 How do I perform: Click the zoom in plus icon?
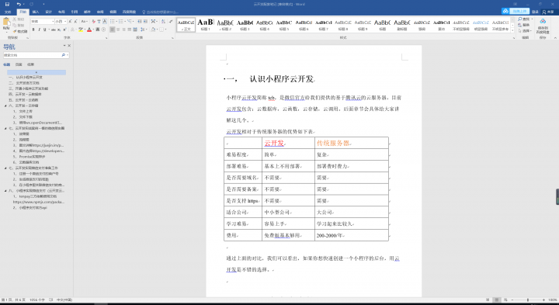point(543,300)
